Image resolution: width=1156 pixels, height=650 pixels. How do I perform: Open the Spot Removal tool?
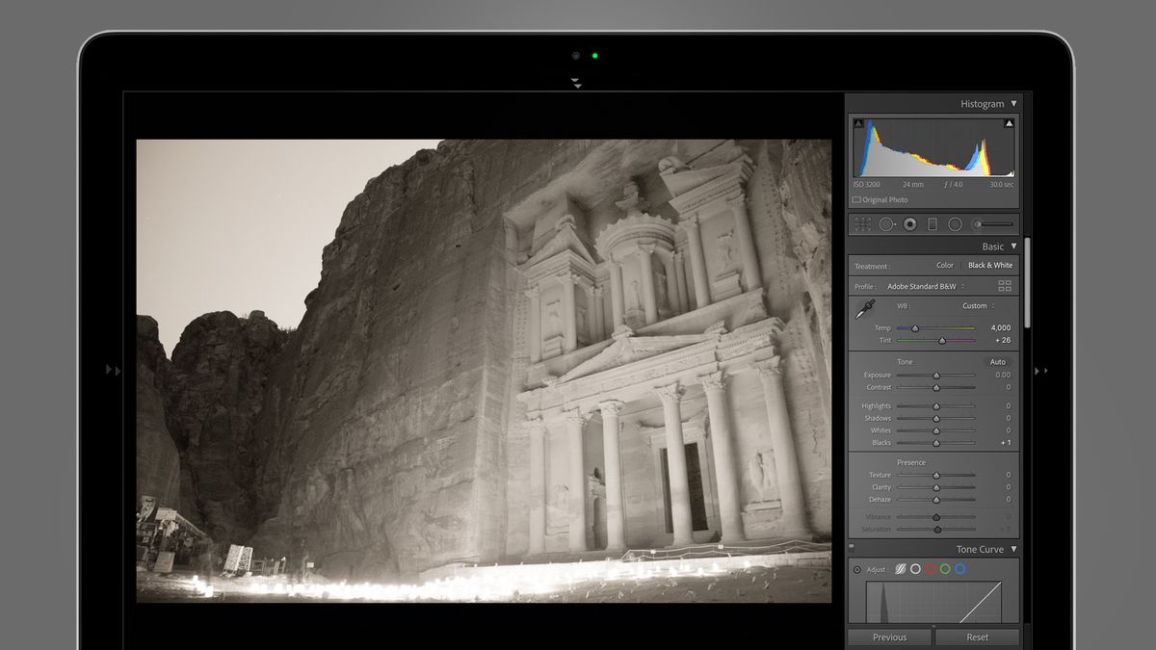coord(888,223)
